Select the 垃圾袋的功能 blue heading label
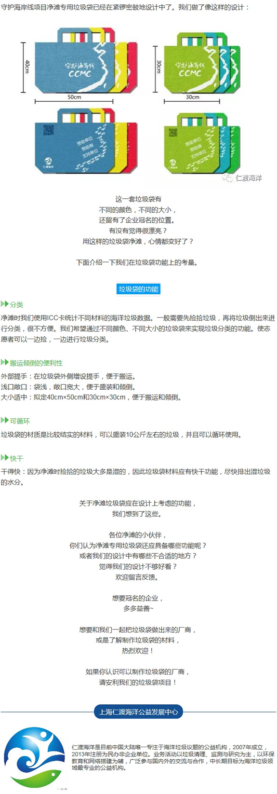 (x=138, y=289)
